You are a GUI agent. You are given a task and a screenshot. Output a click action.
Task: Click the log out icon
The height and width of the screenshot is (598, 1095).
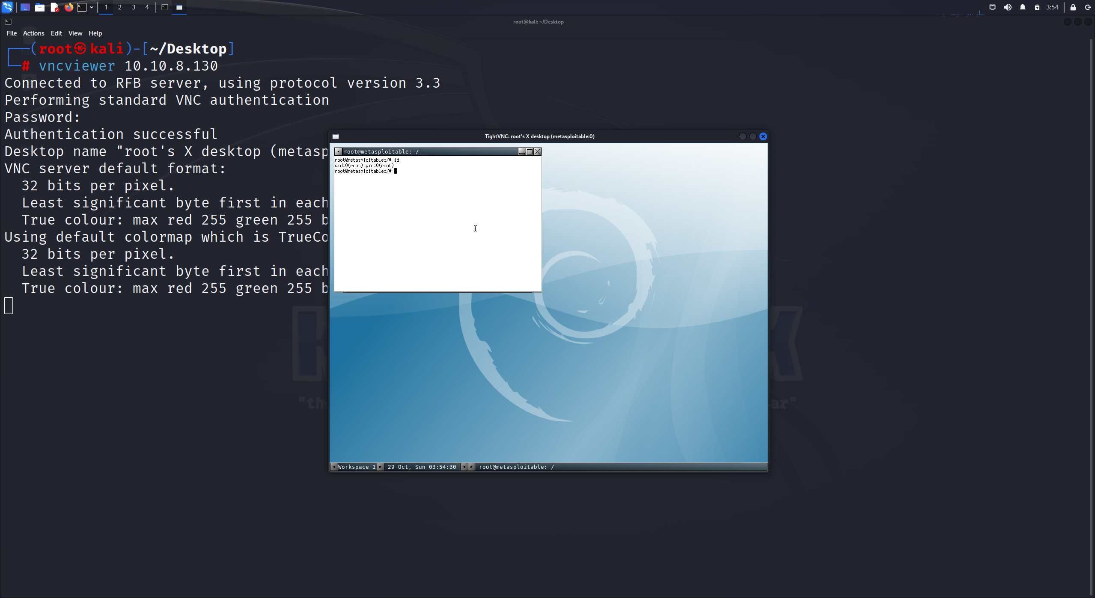pyautogui.click(x=1088, y=7)
